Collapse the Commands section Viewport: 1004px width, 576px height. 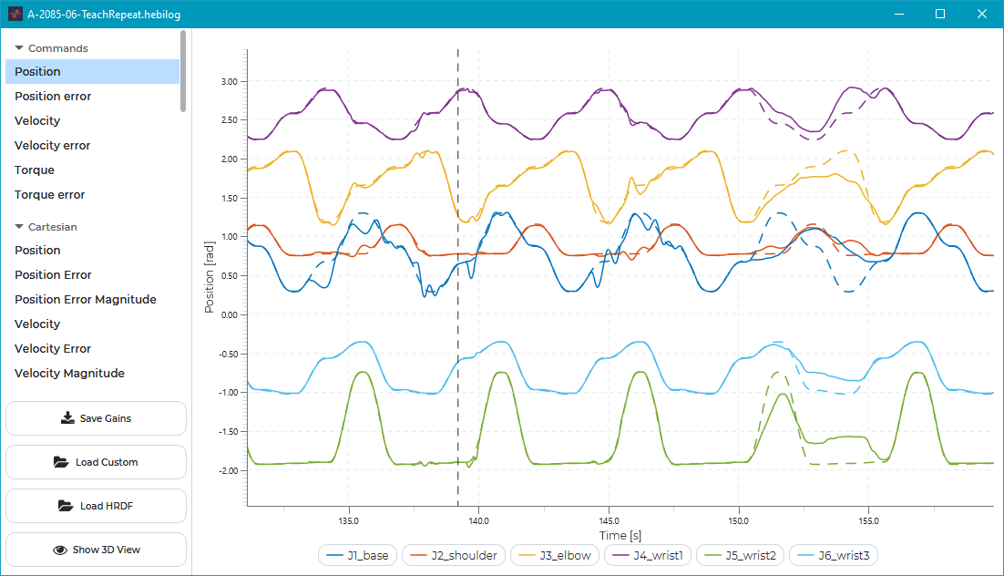click(19, 48)
